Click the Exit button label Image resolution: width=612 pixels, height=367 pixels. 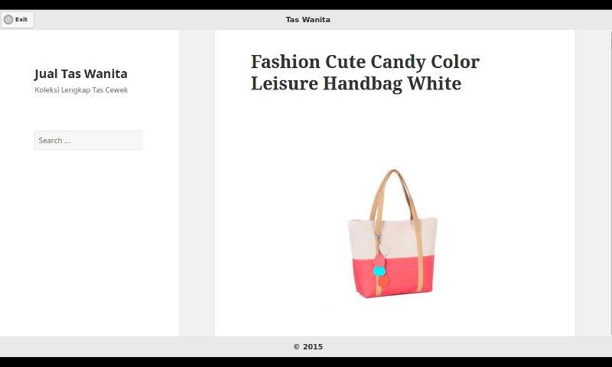click(21, 19)
